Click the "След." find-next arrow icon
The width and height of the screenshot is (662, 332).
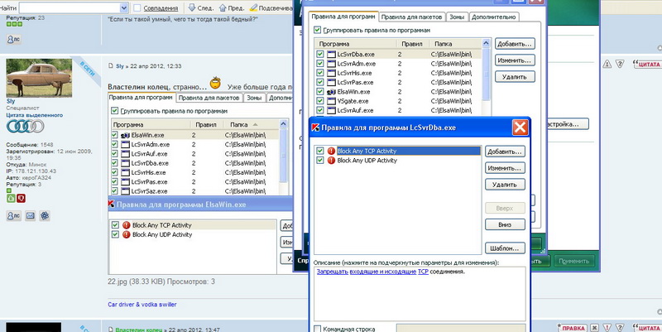click(190, 8)
